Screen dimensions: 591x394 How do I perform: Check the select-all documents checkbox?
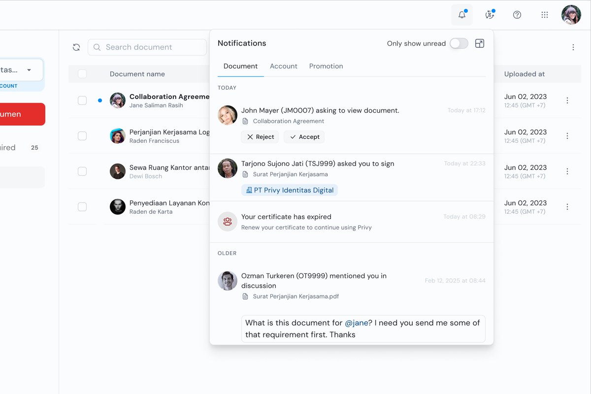[82, 74]
